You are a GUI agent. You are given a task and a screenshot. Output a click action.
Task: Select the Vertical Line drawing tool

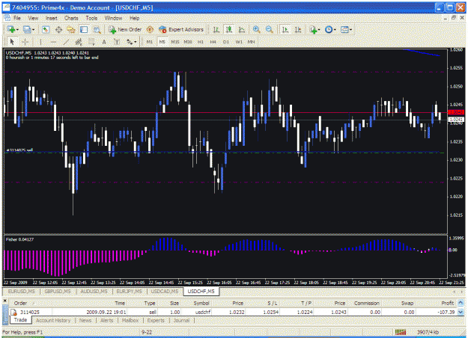click(40, 42)
